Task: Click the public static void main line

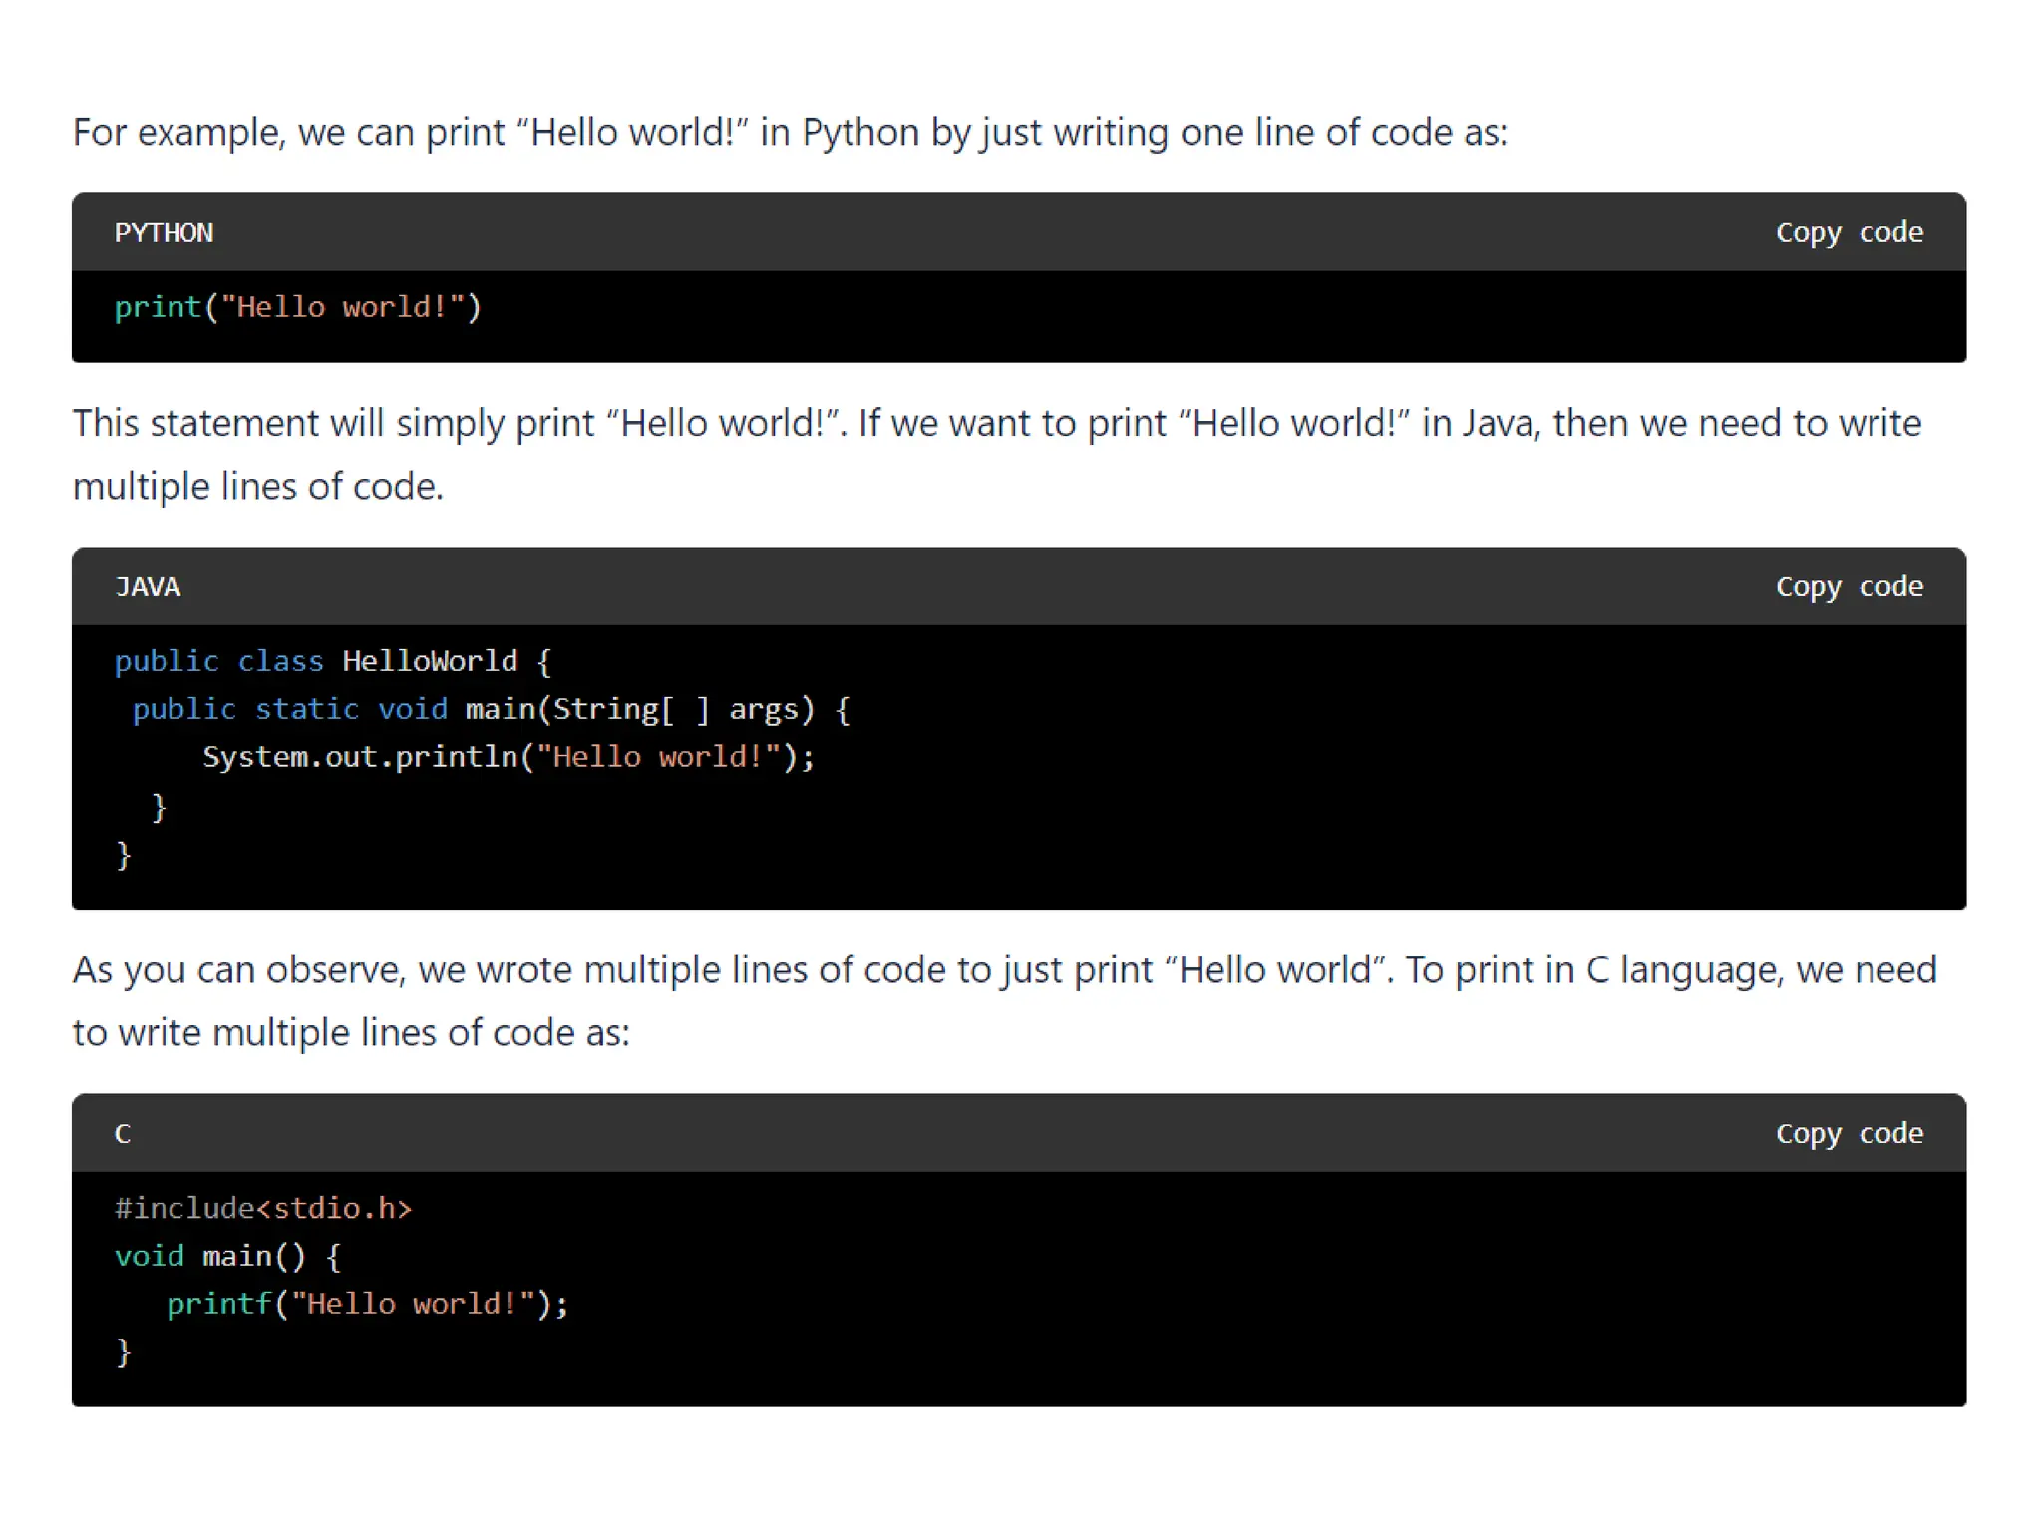Action: pyautogui.click(x=491, y=709)
